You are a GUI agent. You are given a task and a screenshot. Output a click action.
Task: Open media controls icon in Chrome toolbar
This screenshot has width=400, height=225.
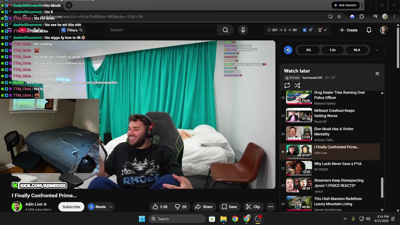pos(376,17)
